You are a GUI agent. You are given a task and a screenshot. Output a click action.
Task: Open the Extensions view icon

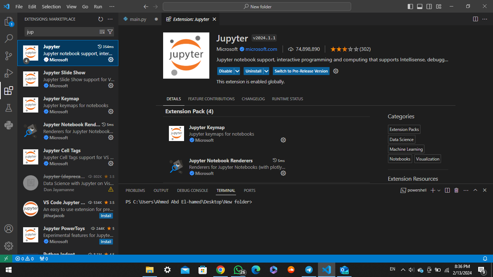pyautogui.click(x=9, y=91)
